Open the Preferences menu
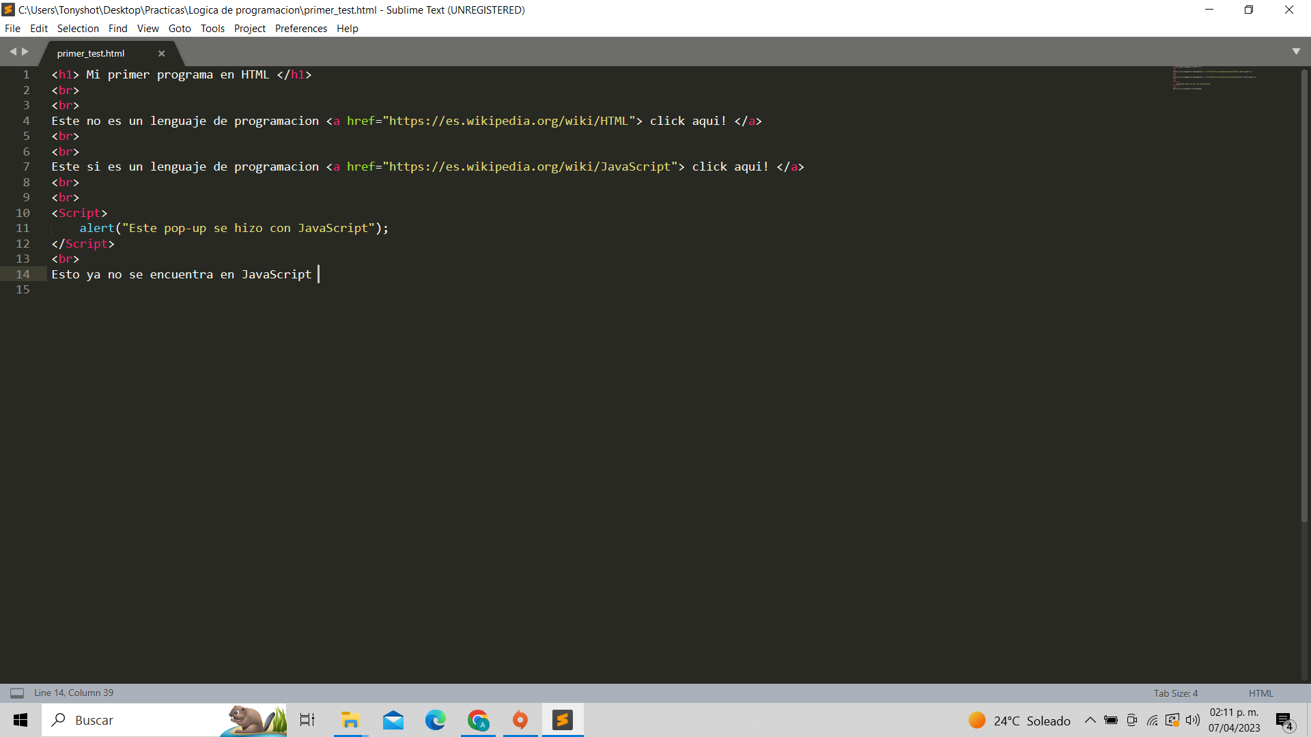 click(300, 29)
